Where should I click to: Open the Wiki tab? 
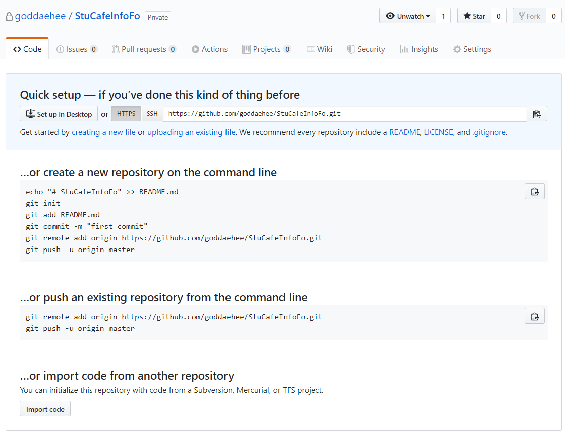point(319,49)
